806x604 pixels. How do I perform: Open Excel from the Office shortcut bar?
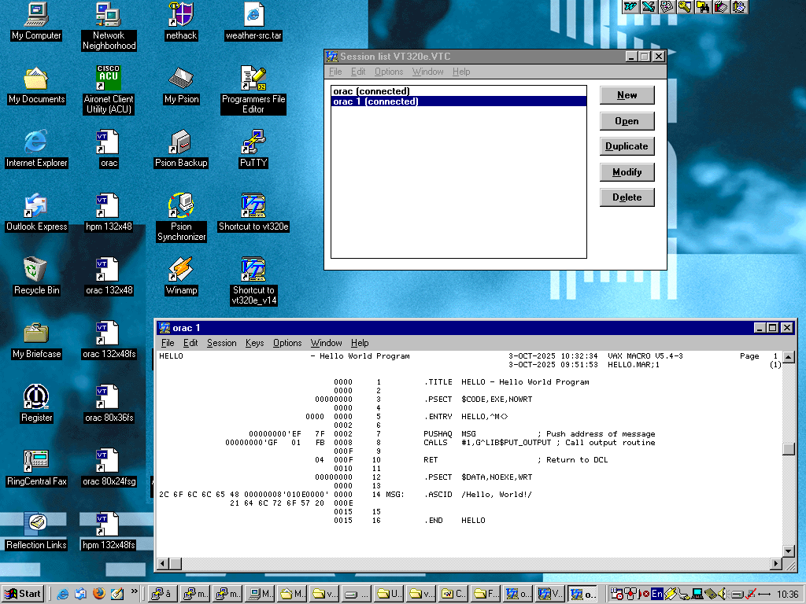[647, 7]
